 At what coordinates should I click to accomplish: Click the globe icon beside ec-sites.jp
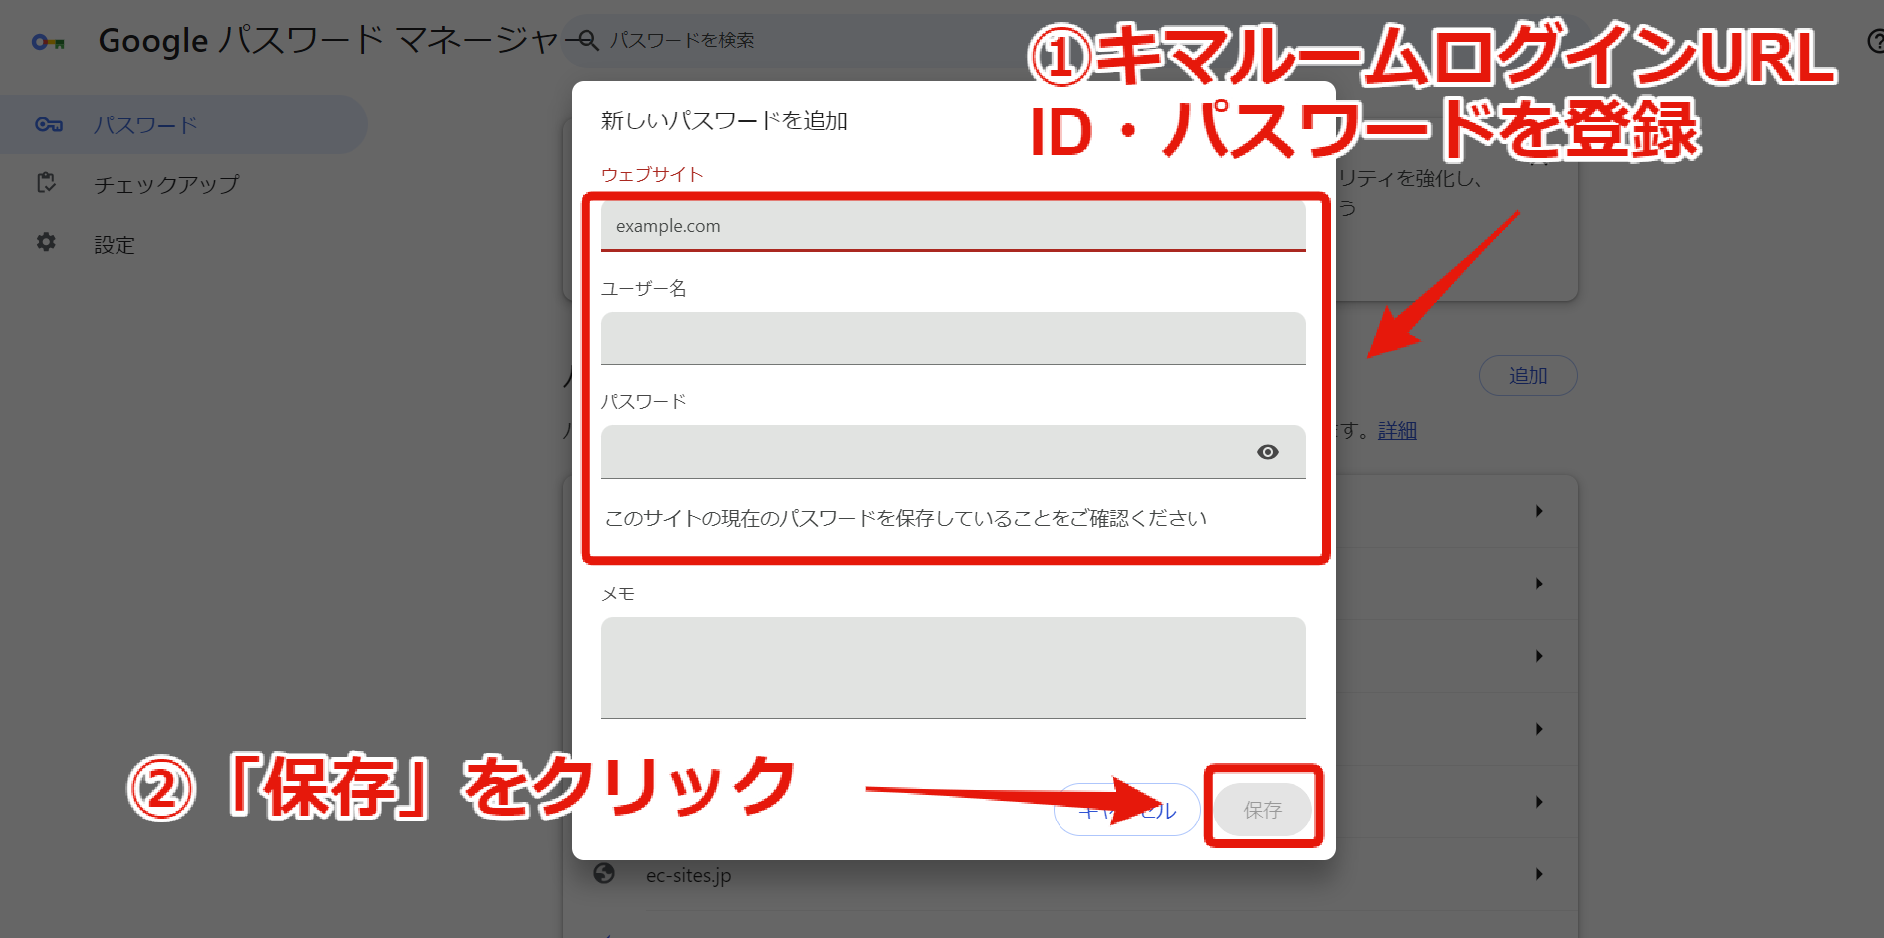pos(604,873)
